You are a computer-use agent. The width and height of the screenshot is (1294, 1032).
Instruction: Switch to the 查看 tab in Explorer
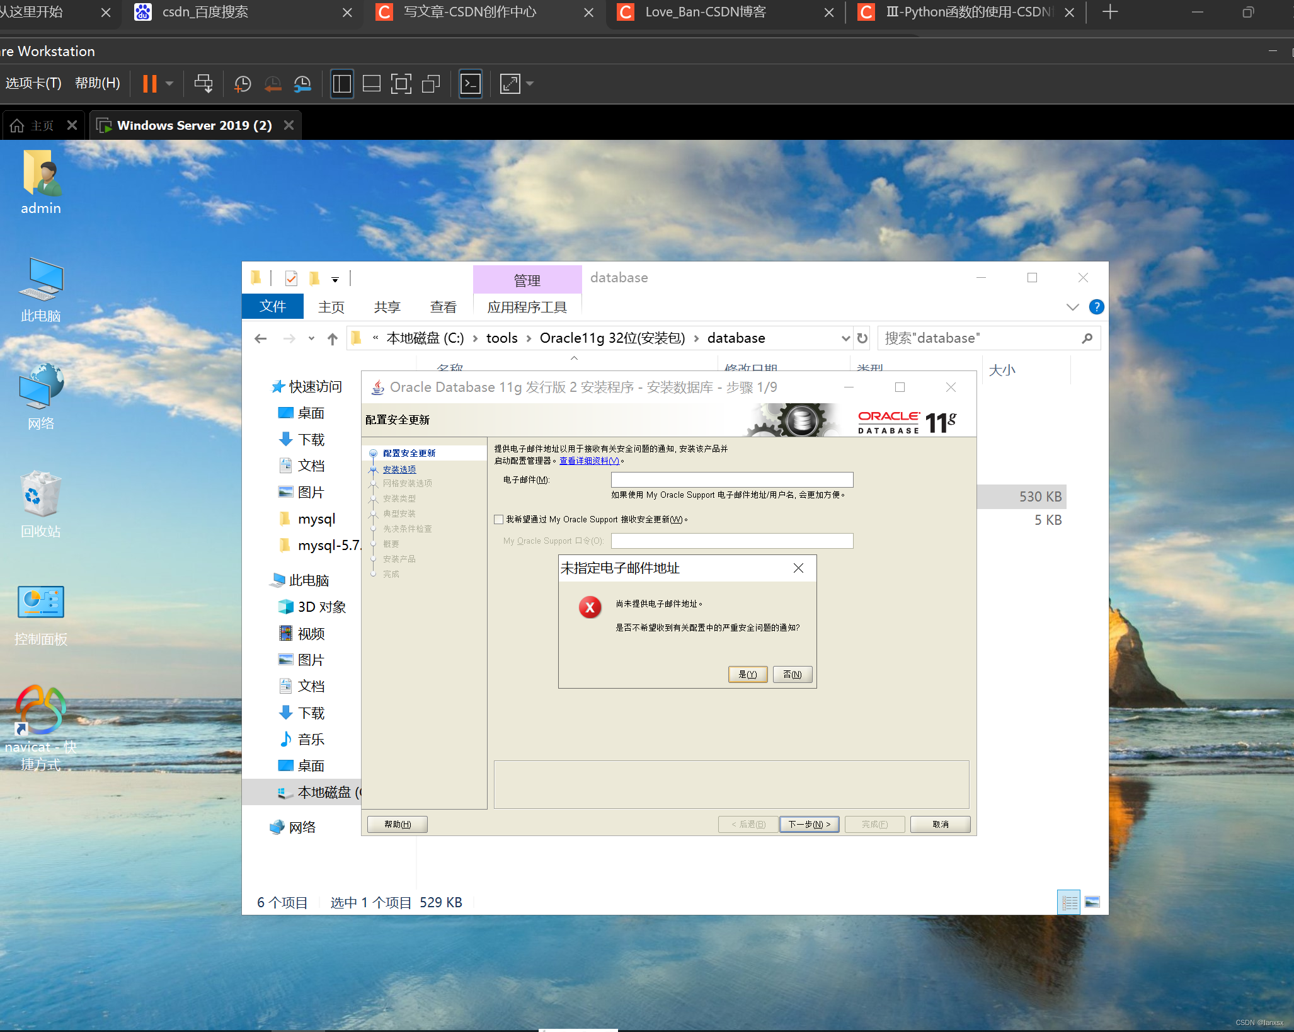[444, 307]
